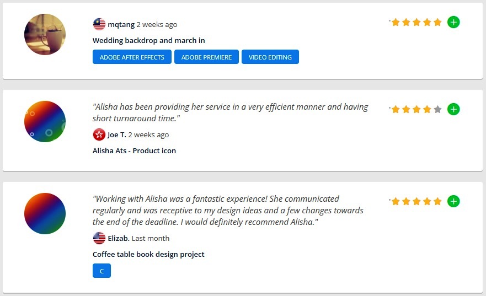Open the Alisha Ats - Product icon project
This screenshot has height=296, width=486.
tap(134, 150)
